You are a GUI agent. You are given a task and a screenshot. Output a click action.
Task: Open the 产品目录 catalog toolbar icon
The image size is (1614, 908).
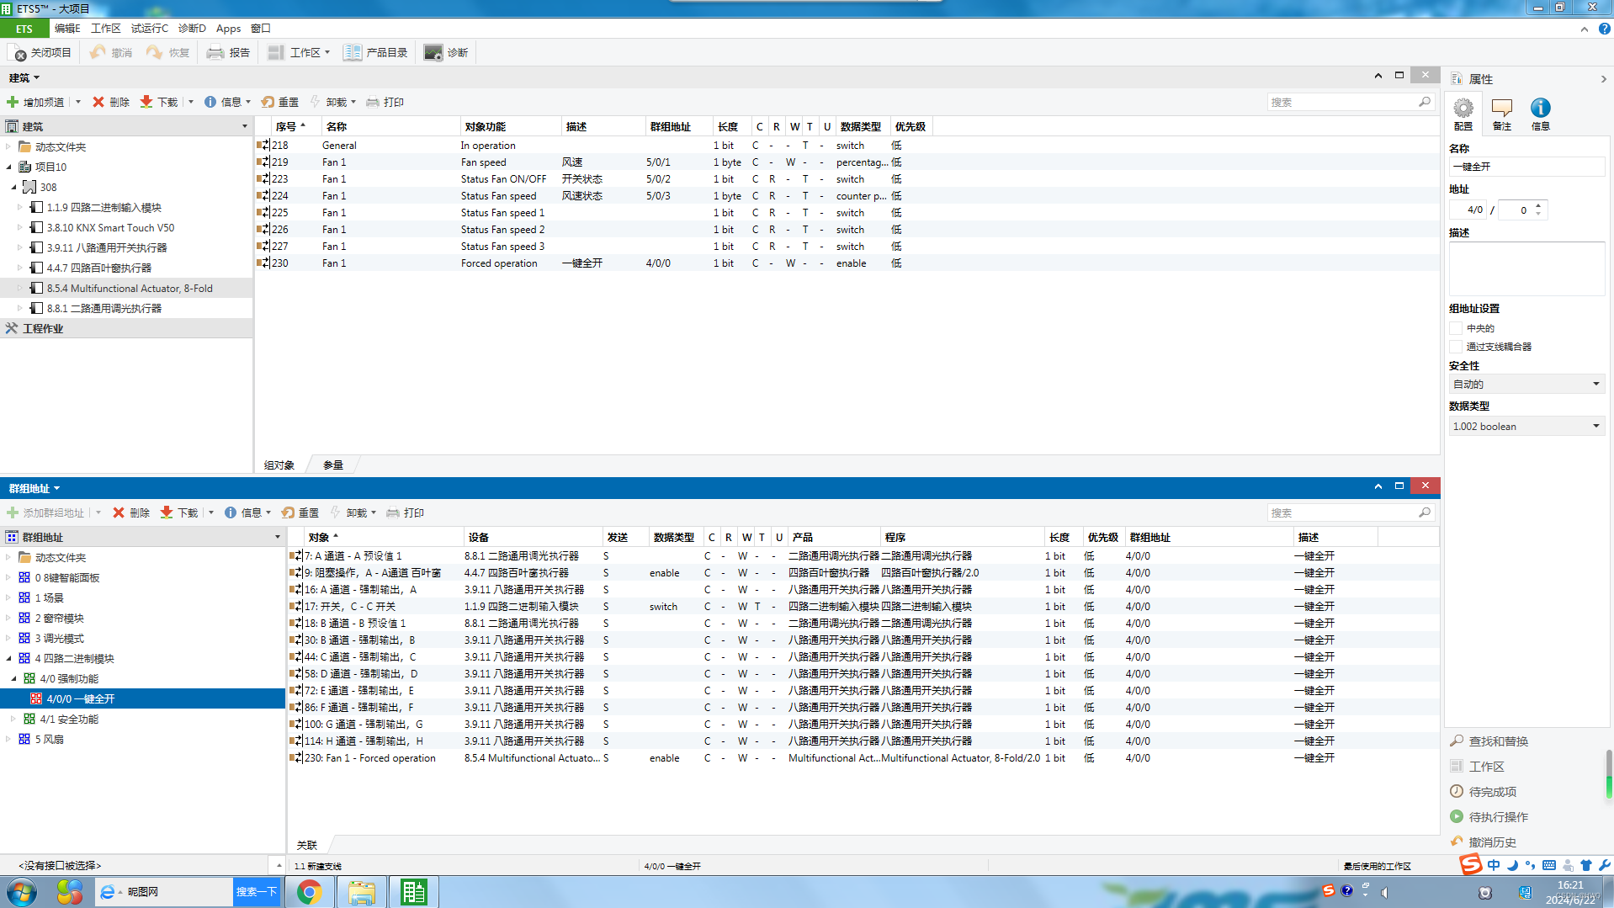coord(352,53)
